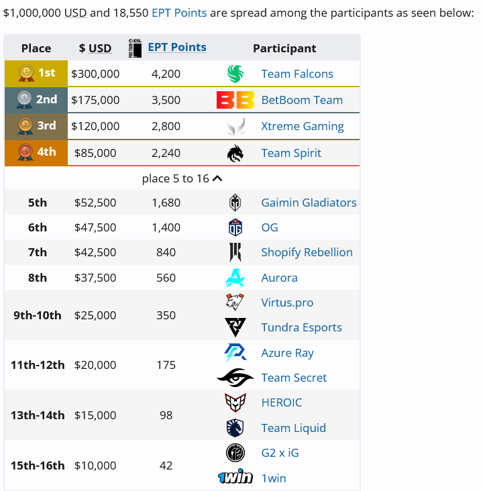Image resolution: width=483 pixels, height=491 pixels.
Task: Click the EPT Points column header link
Action: [x=177, y=47]
